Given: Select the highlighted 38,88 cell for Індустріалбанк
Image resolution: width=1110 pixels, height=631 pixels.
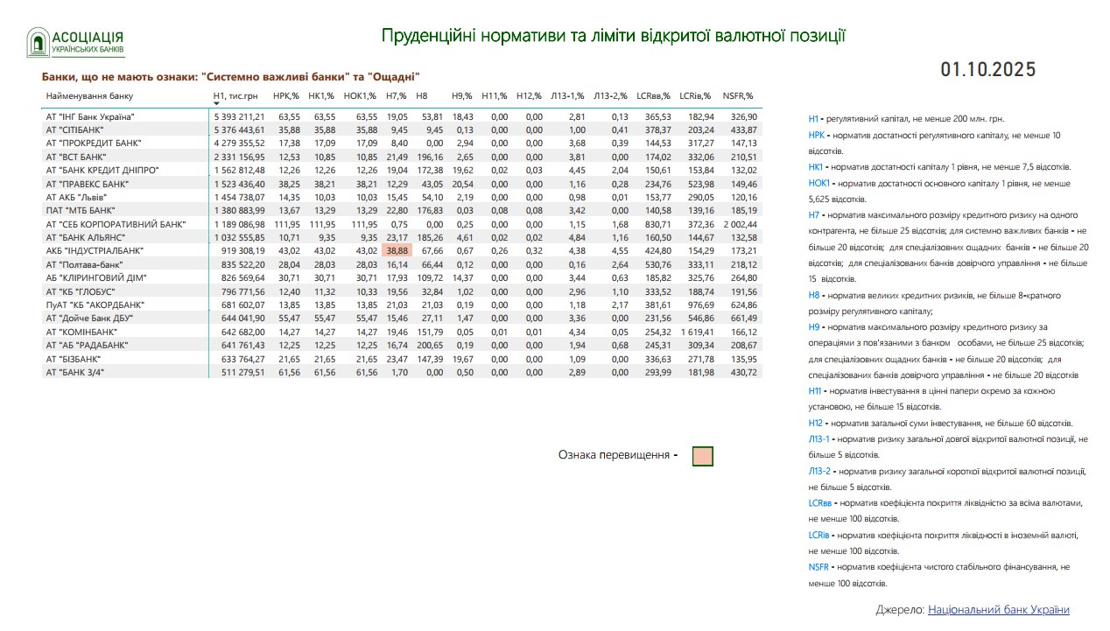Looking at the screenshot, I should click(397, 250).
